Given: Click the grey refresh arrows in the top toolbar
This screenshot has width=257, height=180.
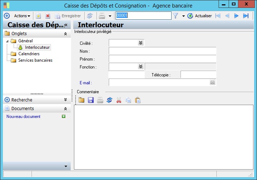Looking at the screenshot, I should click(x=90, y=16).
